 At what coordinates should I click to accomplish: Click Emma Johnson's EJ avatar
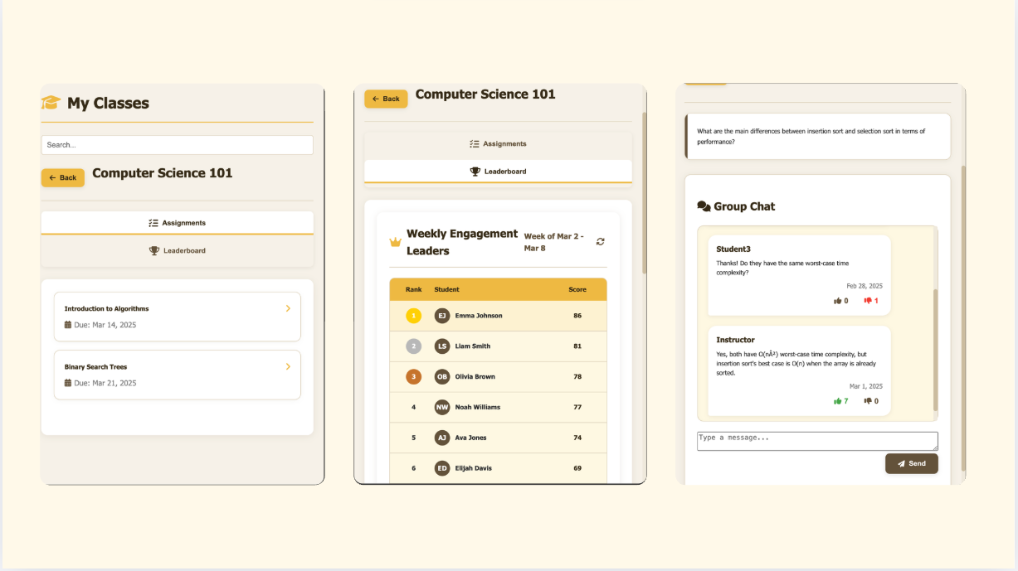(442, 316)
